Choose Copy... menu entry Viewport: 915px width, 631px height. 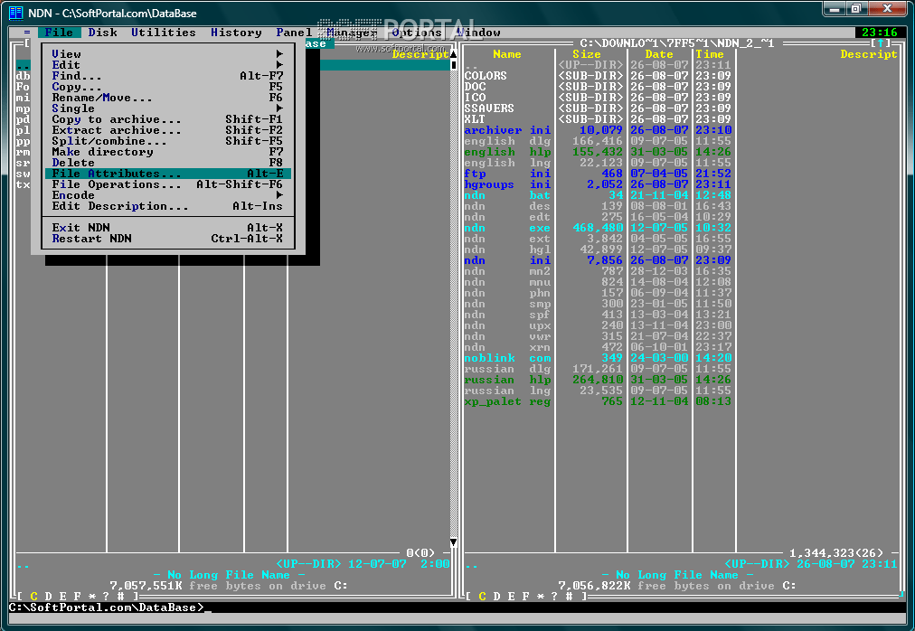(167, 87)
